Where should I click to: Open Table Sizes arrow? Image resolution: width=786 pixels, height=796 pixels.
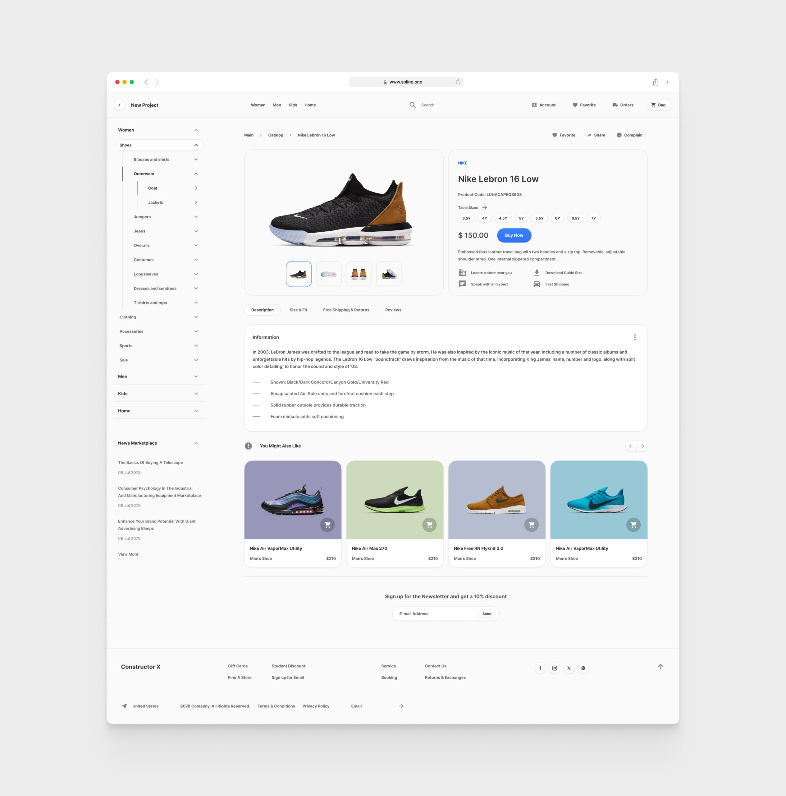pyautogui.click(x=485, y=208)
